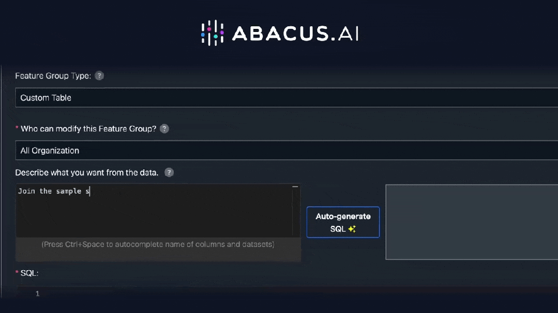Click the 'Describe what you want from the data' label
Screen dimensions: 558x313
pyautogui.click(x=86, y=172)
